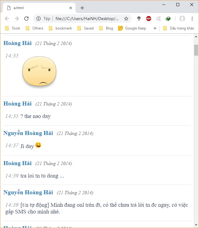Viewport: 199px width, 228px height.
Task: View site information icon beside Tệp
Action: click(x=39, y=19)
